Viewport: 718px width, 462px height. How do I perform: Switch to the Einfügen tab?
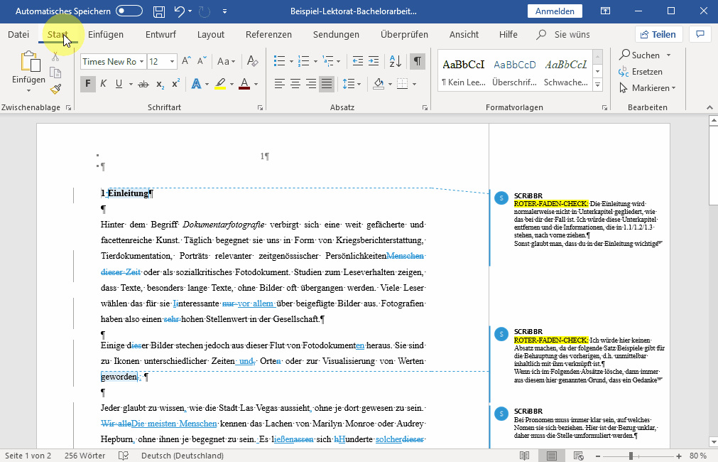[106, 34]
